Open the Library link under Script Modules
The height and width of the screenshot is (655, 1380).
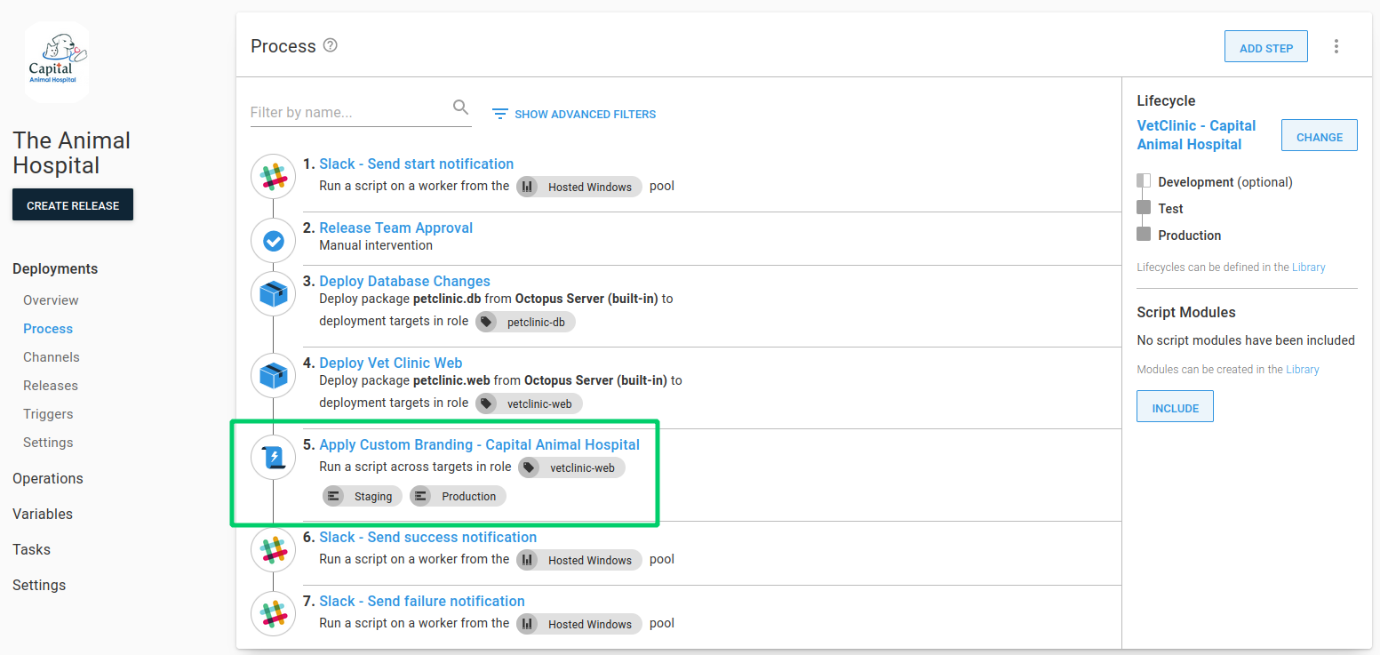[x=1304, y=369]
